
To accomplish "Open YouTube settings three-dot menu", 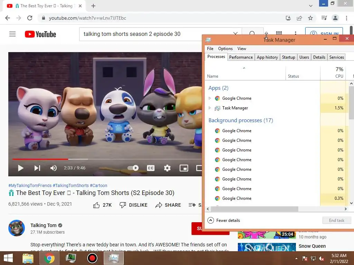I will 295,34.
